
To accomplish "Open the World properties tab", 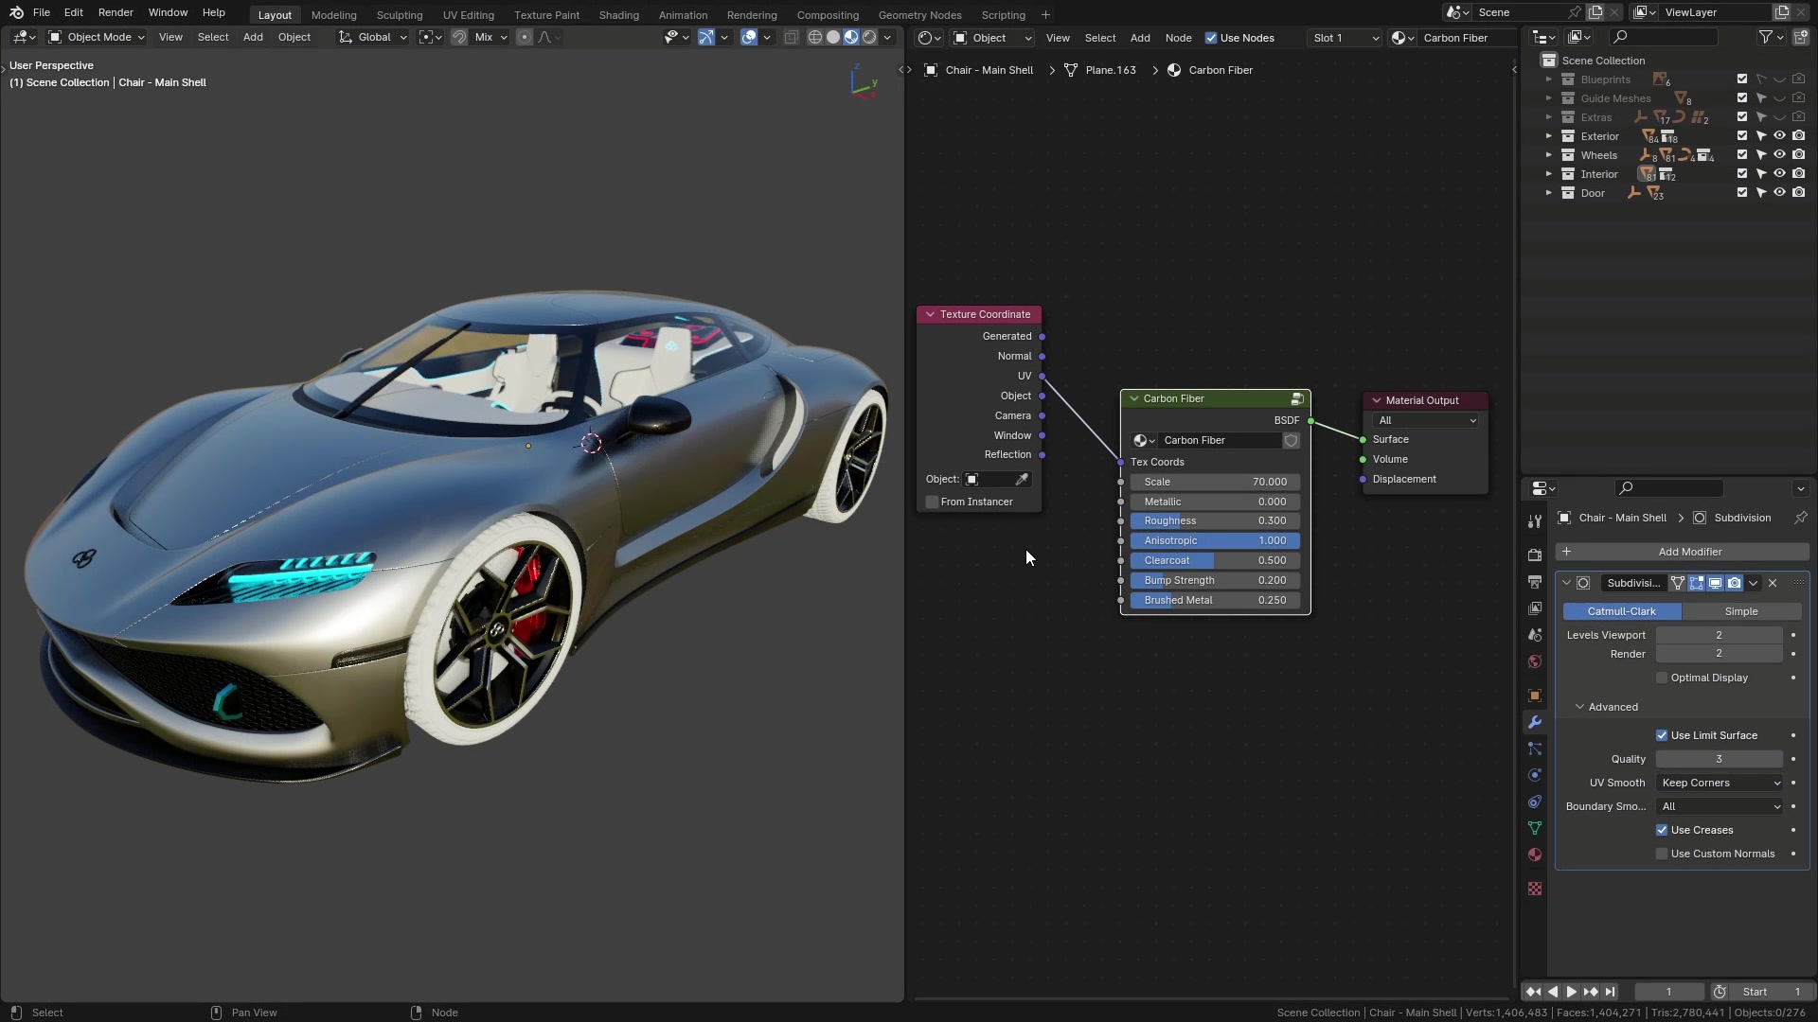I will click(x=1535, y=661).
